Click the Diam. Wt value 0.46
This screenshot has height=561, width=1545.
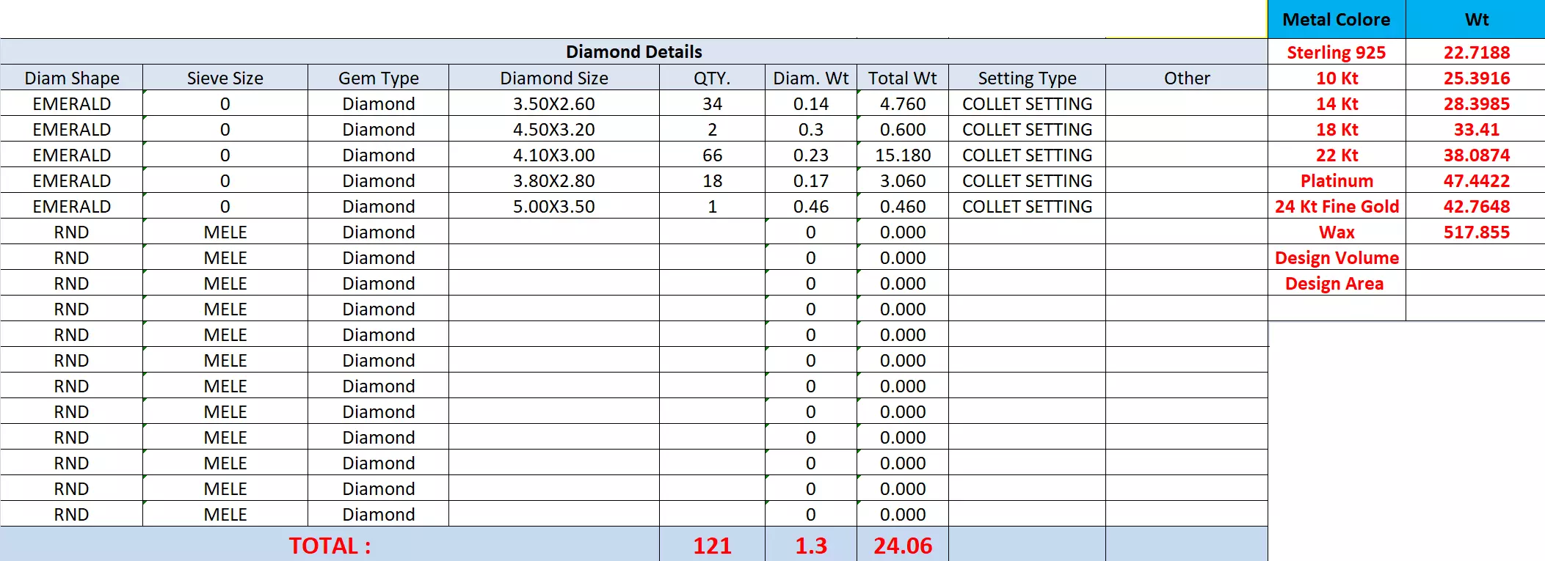click(x=811, y=206)
